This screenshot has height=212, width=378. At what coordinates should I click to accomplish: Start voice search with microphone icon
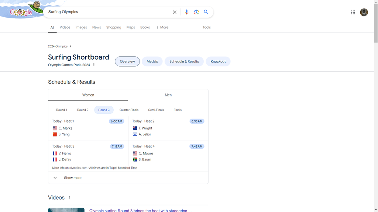click(186, 12)
